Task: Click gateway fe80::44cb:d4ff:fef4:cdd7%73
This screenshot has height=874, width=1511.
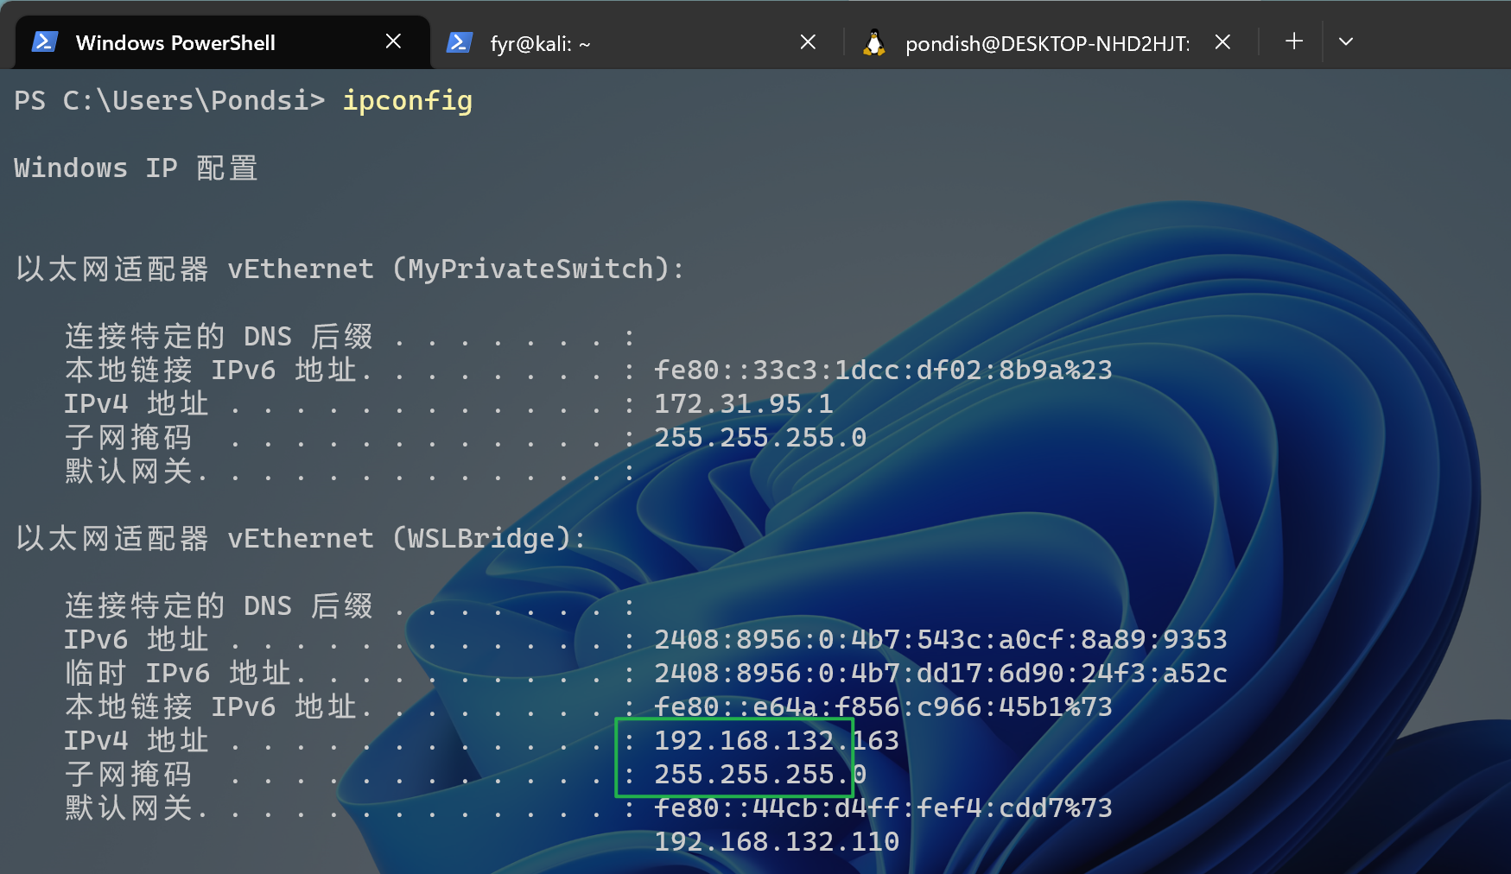Action: tap(883, 808)
